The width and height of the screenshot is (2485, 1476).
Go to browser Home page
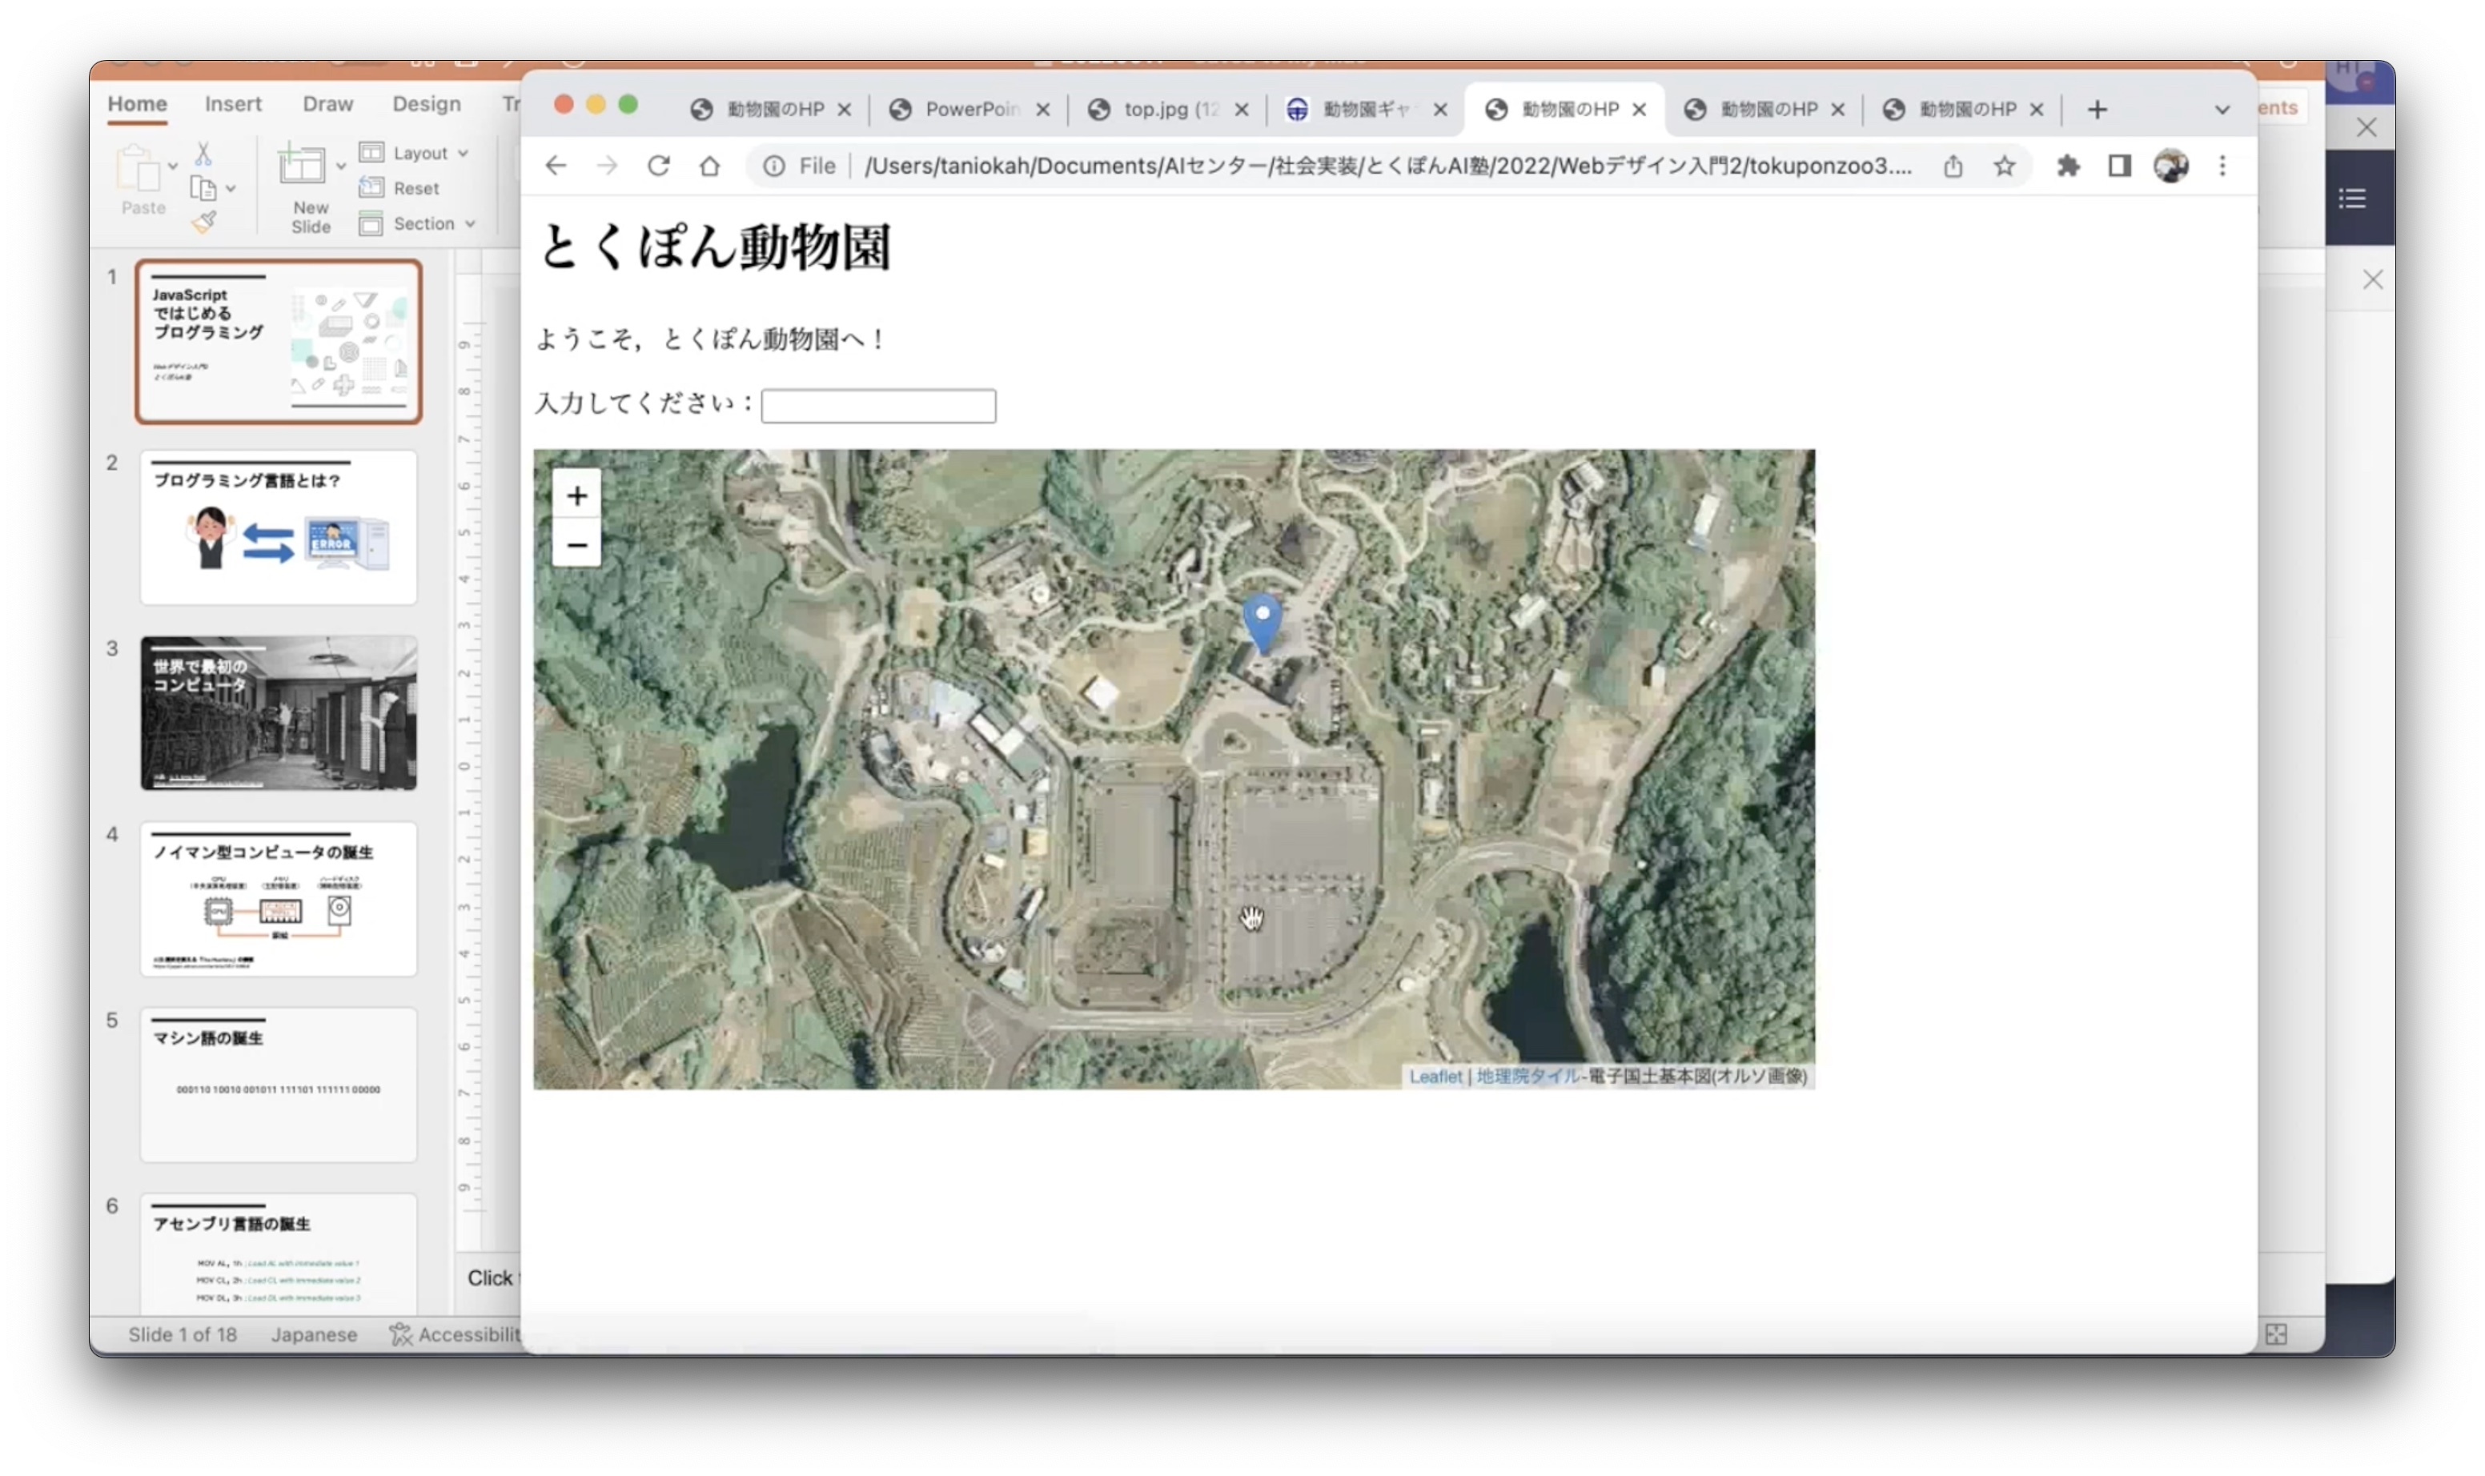click(x=709, y=165)
